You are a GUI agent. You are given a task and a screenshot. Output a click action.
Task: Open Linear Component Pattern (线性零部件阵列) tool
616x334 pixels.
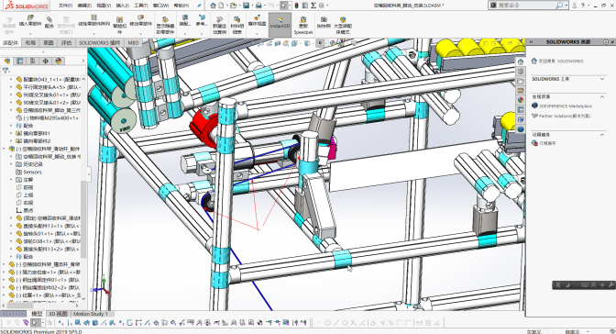point(93,20)
